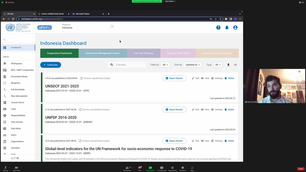Open browser extensions puzzle icon

click(x=226, y=19)
